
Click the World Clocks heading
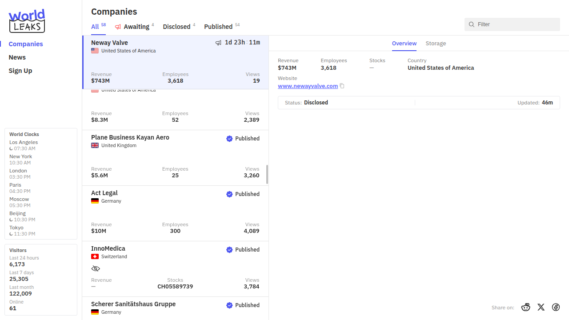click(x=24, y=134)
